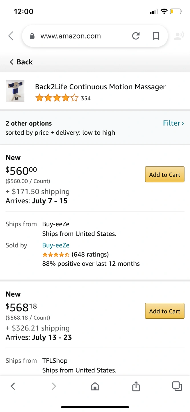Screen dimensions: 190x412
Task: Tap the Back2Life massager thumbnail
Action: pyautogui.click(x=15, y=91)
